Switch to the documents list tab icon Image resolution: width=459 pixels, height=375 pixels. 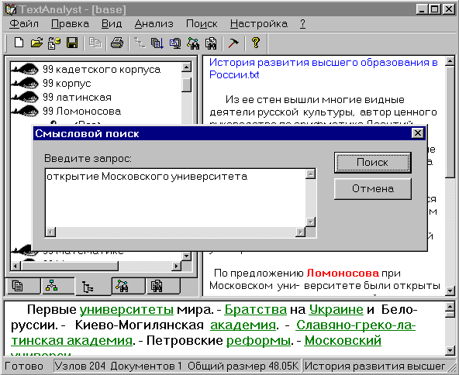18,286
